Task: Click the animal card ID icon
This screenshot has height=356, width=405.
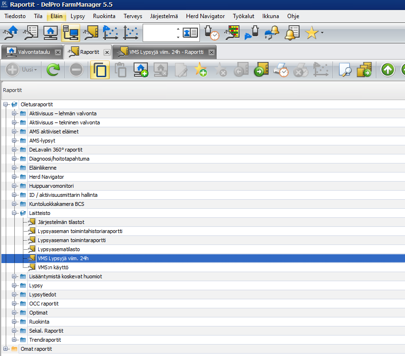Action: pyautogui.click(x=190, y=33)
